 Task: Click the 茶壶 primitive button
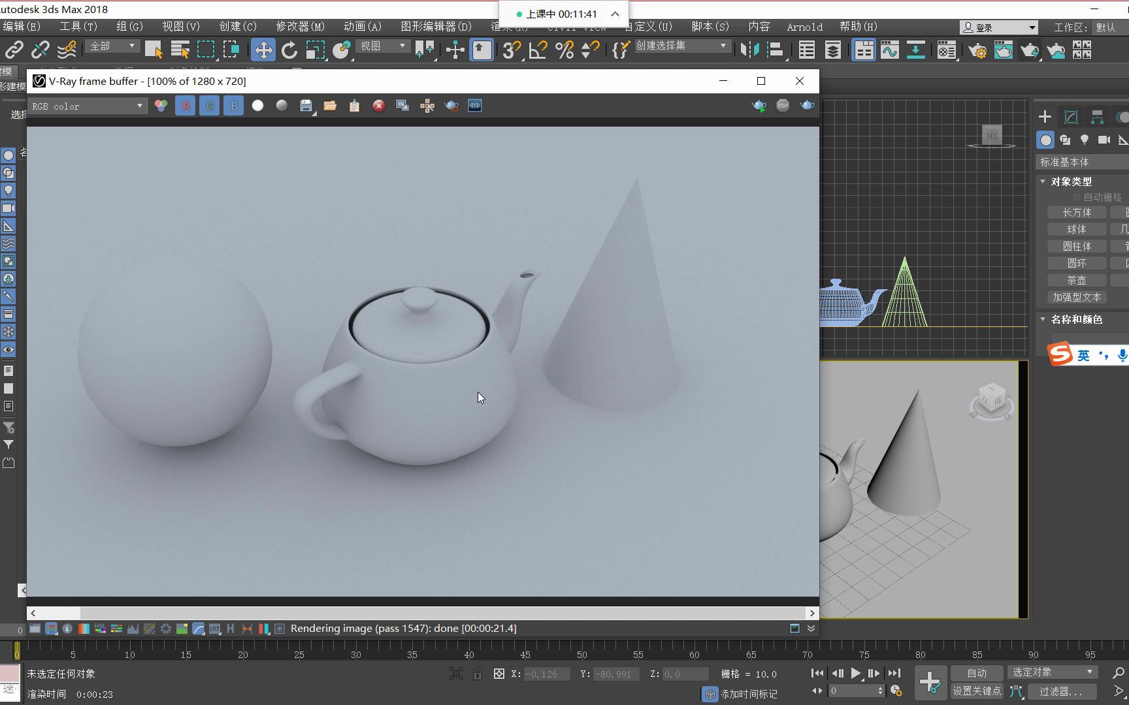pos(1077,279)
